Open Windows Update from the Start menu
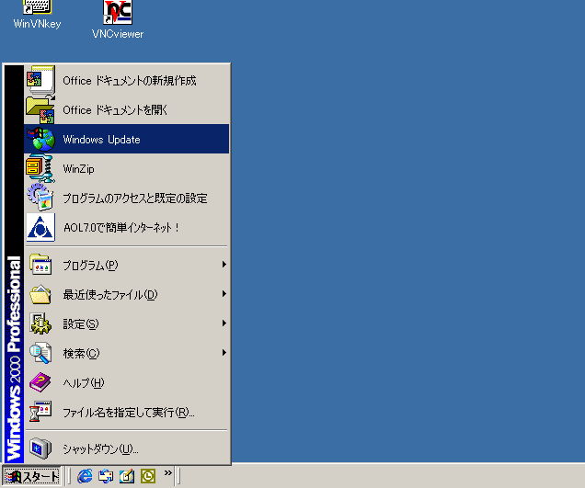Screen dimensions: 585x488 coord(127,139)
